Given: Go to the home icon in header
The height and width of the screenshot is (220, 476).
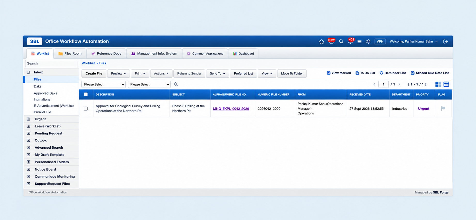Looking at the screenshot, I should point(321,41).
